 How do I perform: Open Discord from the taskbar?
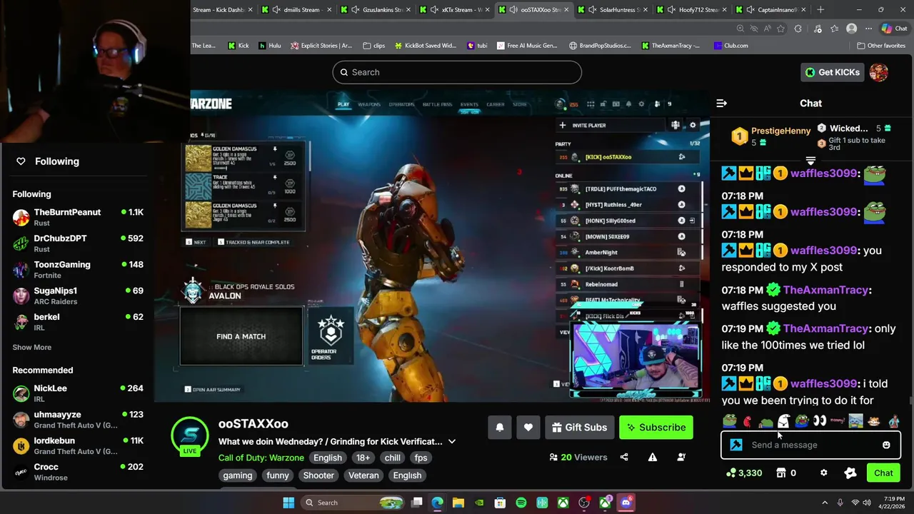click(x=626, y=503)
